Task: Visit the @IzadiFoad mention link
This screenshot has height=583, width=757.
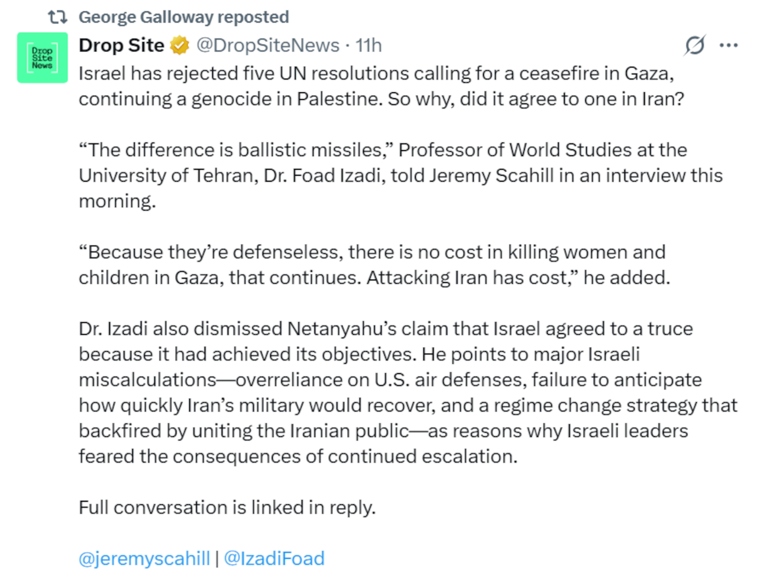Action: pyautogui.click(x=274, y=558)
